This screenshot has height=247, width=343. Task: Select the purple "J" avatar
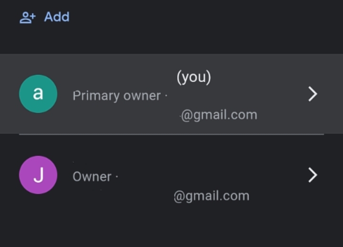click(x=38, y=175)
